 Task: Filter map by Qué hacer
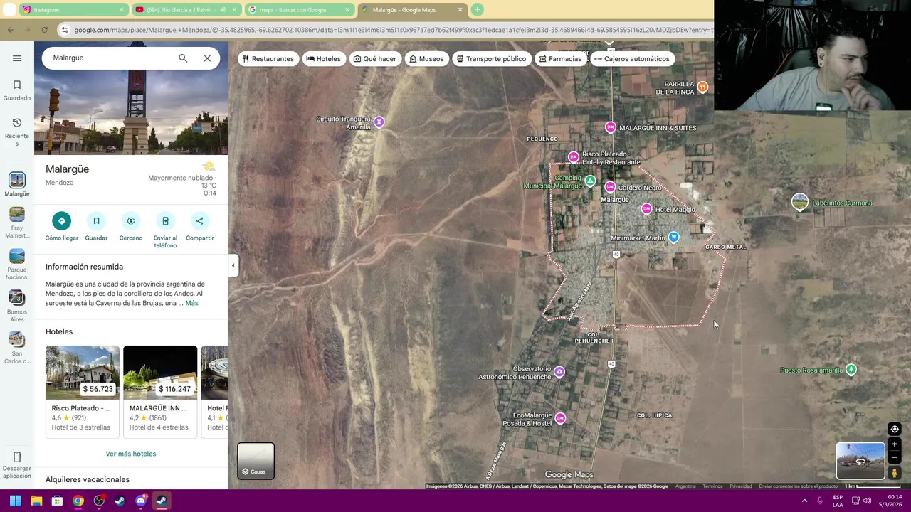[x=375, y=59]
